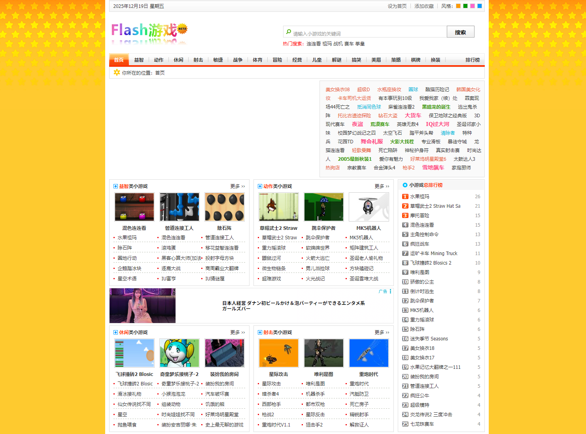The image size is (586, 434).
Task: Select the orange style swatch next to 风格
Action: pyautogui.click(x=458, y=6)
